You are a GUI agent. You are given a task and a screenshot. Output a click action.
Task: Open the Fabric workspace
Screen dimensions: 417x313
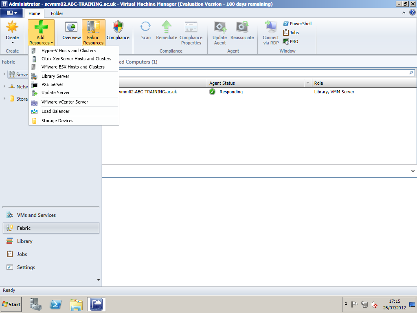51,228
